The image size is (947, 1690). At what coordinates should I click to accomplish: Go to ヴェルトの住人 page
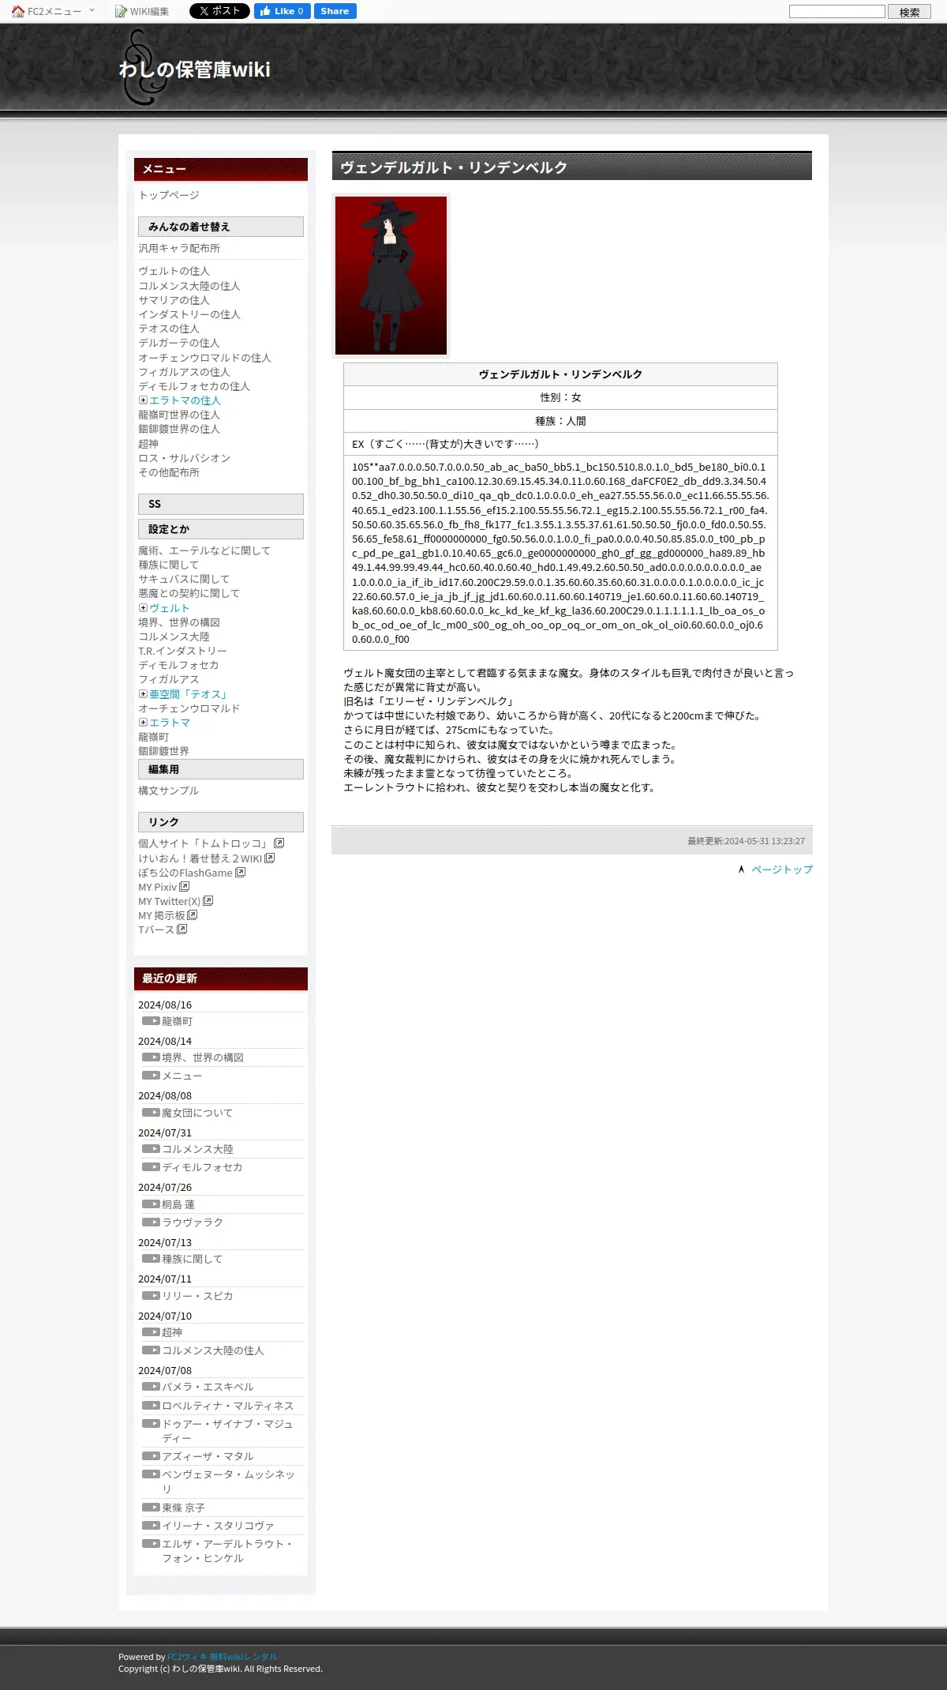tap(174, 271)
